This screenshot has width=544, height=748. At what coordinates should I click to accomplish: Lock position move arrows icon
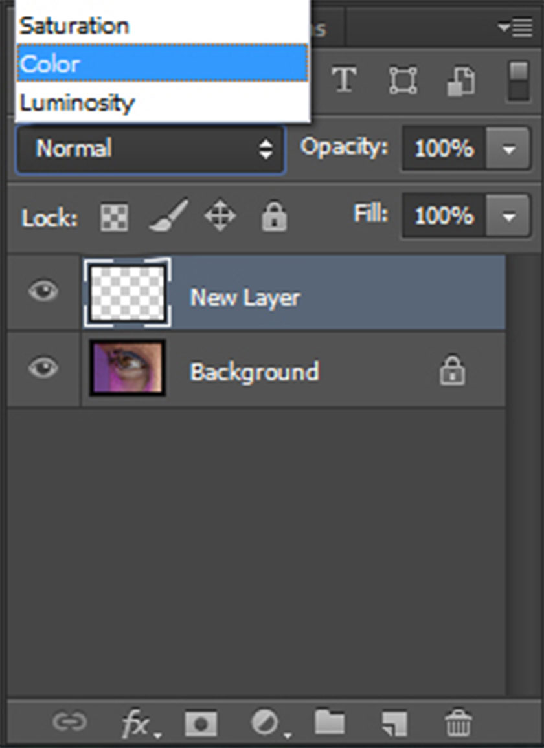[x=220, y=216]
